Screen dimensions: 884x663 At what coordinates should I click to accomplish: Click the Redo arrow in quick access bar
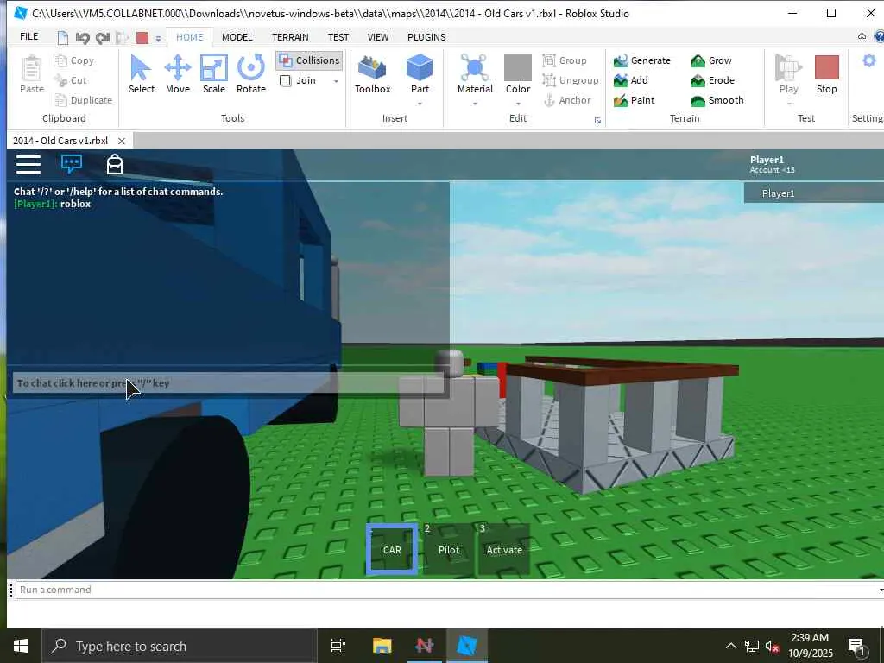(x=103, y=38)
